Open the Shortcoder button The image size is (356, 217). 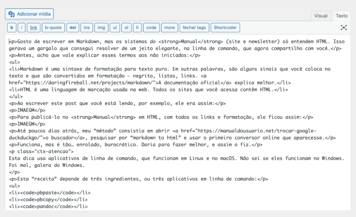225,27
